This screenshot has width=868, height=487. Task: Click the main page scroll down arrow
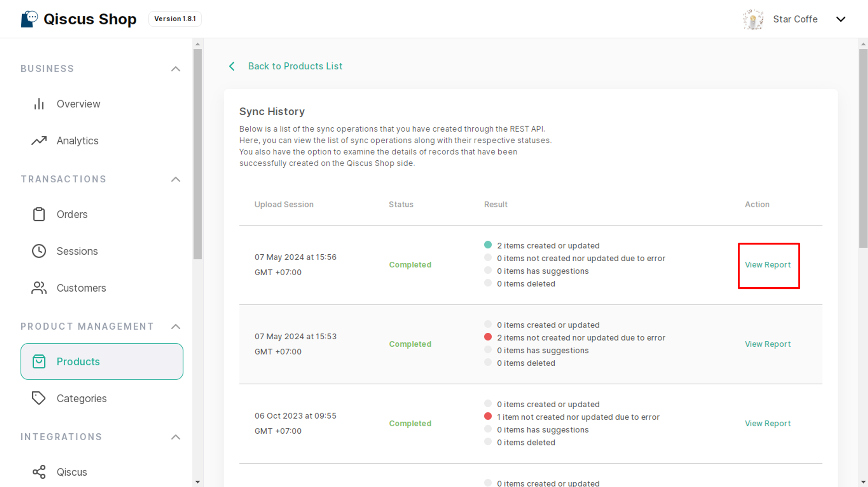[x=863, y=482]
